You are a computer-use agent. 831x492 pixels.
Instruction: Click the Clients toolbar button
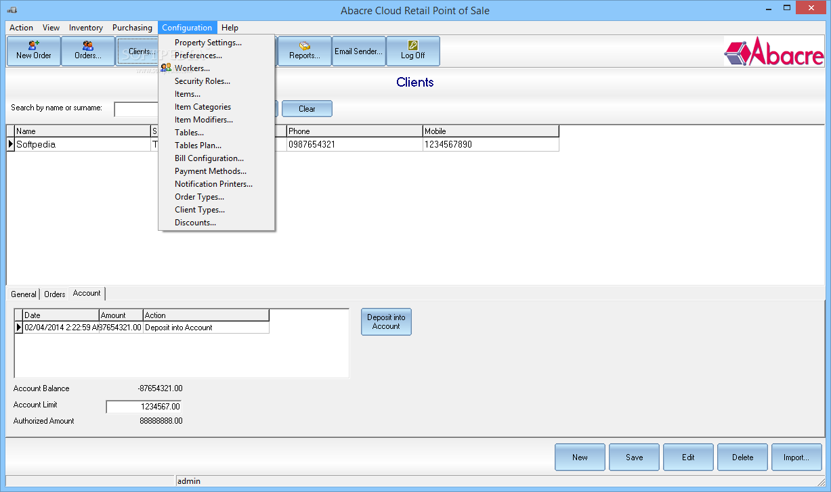tap(137, 51)
